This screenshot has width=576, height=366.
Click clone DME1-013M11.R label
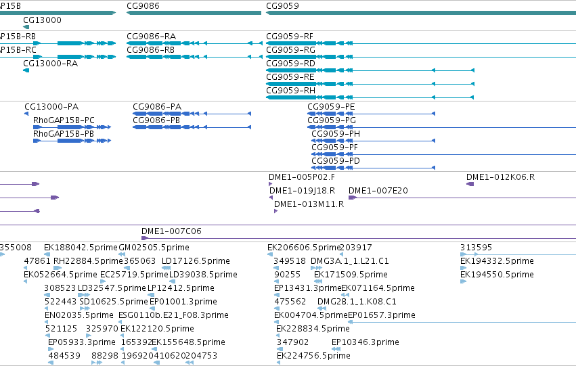coord(309,204)
